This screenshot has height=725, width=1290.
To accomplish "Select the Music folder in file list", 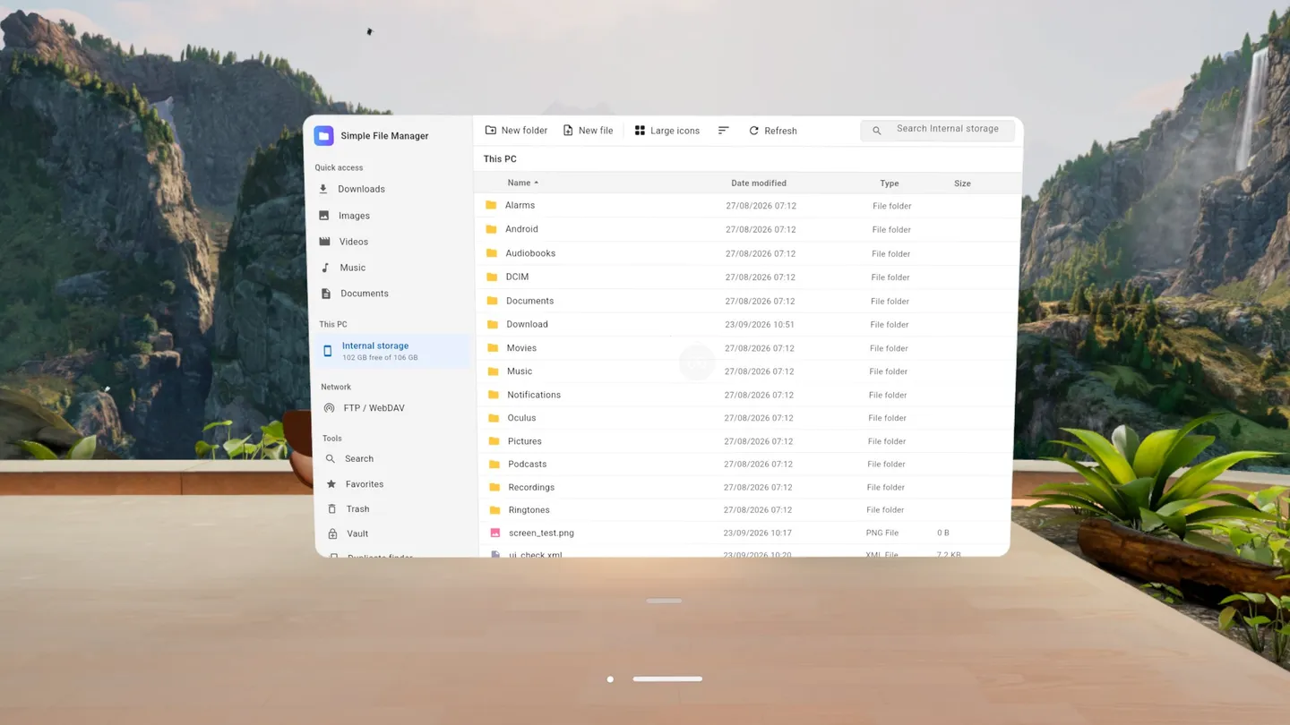I will point(748,371).
